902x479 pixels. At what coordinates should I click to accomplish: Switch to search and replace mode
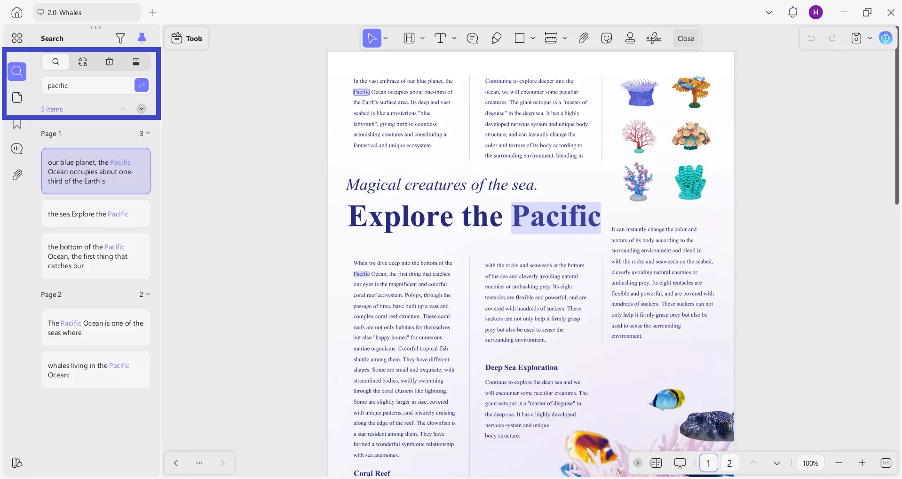(83, 62)
